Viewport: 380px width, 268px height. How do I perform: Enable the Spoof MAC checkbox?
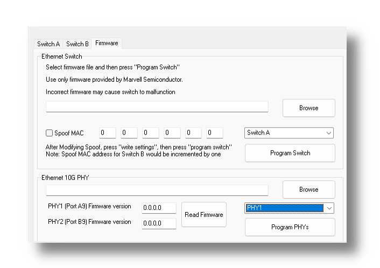click(x=50, y=133)
